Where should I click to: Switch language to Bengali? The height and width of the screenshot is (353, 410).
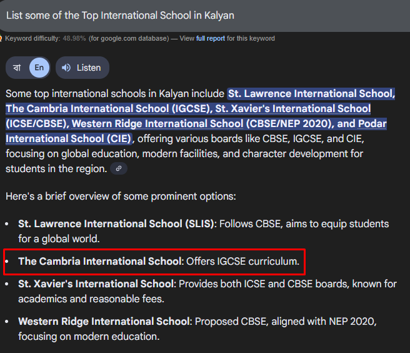17,68
